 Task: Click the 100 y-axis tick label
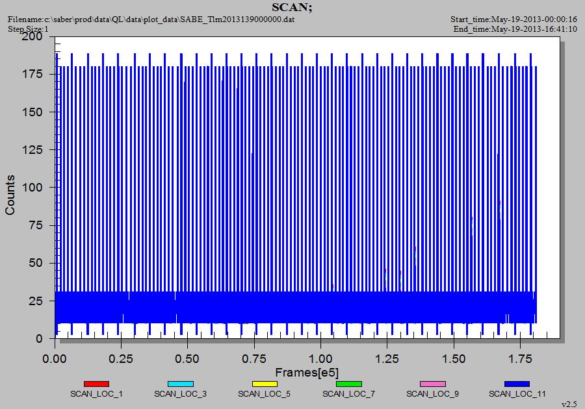pos(33,187)
